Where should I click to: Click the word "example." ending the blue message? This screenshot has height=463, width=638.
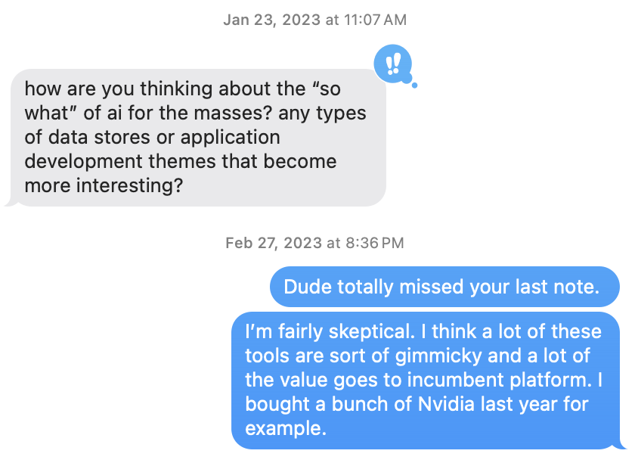286,428
